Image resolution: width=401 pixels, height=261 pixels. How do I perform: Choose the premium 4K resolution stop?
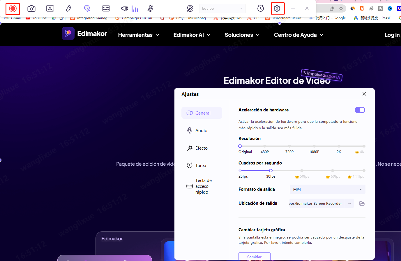click(x=364, y=146)
